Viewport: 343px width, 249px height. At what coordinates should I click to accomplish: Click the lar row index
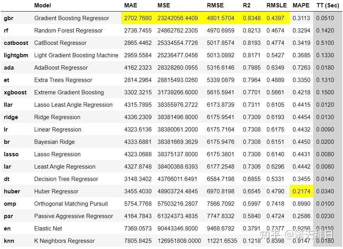[x=7, y=167]
